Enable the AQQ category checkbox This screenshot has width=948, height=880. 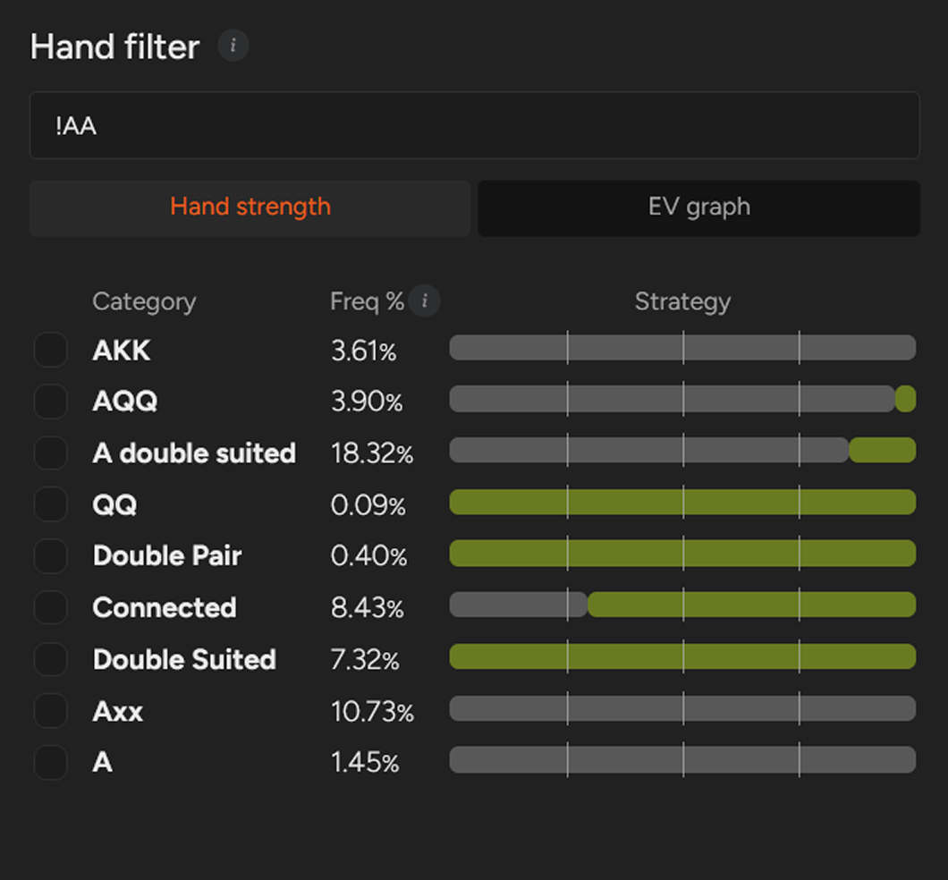click(x=50, y=402)
